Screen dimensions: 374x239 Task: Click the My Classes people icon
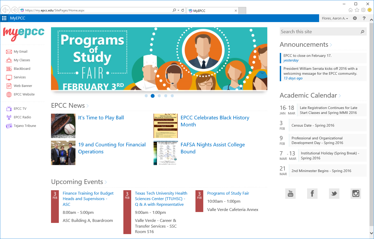pos(9,60)
